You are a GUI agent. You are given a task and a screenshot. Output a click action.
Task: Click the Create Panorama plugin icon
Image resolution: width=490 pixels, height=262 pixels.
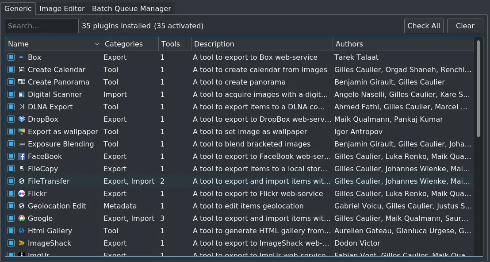[22, 82]
